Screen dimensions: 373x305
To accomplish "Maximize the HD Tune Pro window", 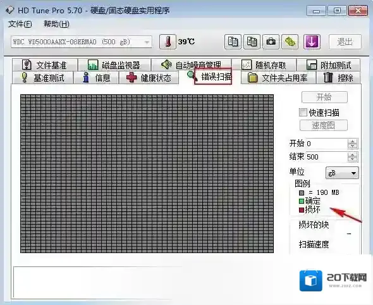I will point(337,11).
